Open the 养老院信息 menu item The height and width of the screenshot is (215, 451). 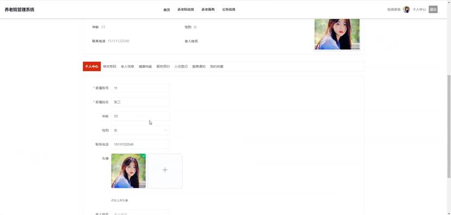[x=186, y=9]
